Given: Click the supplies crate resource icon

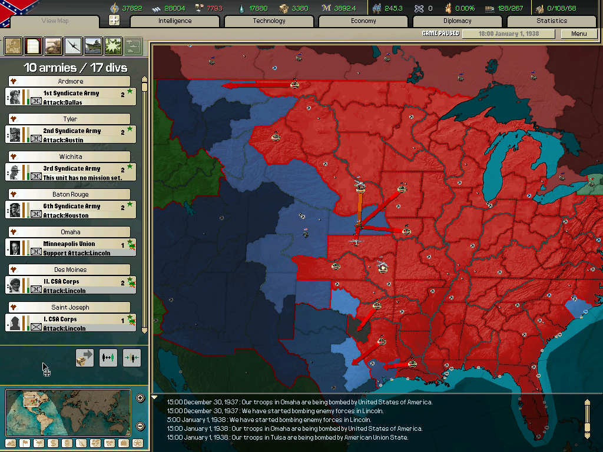Looking at the screenshot, I should click(284, 8).
